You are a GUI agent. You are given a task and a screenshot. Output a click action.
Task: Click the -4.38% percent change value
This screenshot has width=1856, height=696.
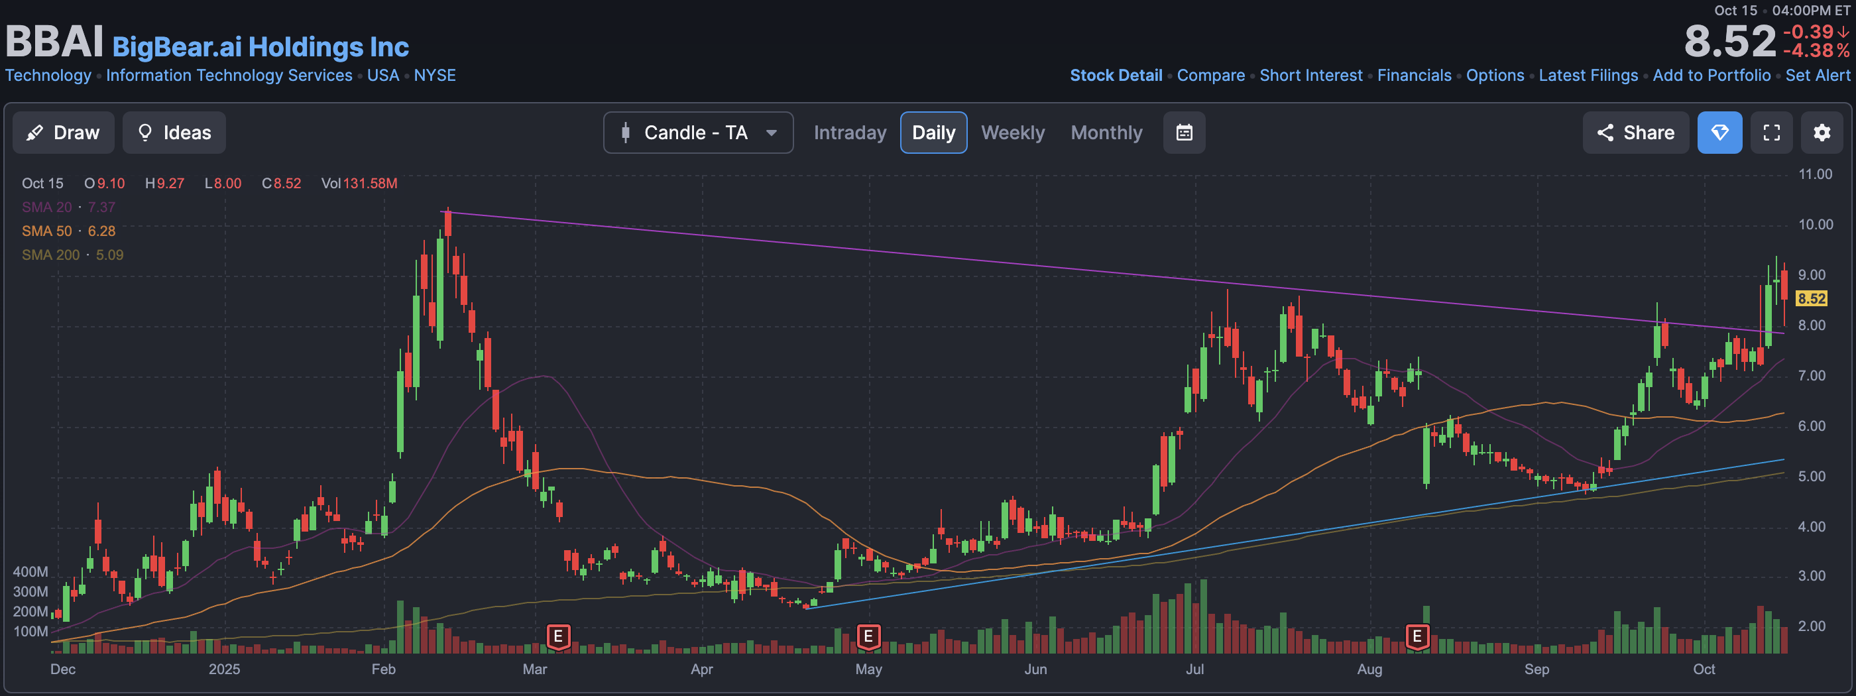click(x=1816, y=50)
